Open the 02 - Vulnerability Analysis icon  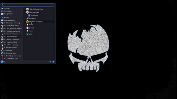tap(2, 26)
